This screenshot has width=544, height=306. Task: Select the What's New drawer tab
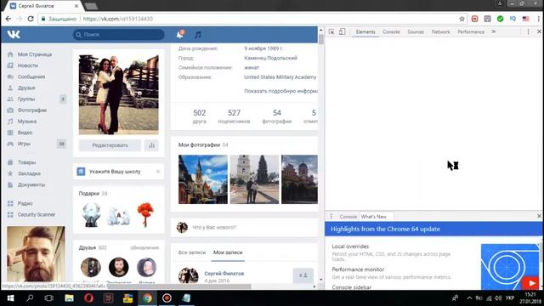(374, 217)
